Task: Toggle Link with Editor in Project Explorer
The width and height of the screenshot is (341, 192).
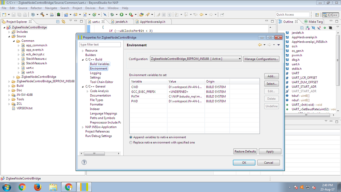Action: tap(63, 22)
